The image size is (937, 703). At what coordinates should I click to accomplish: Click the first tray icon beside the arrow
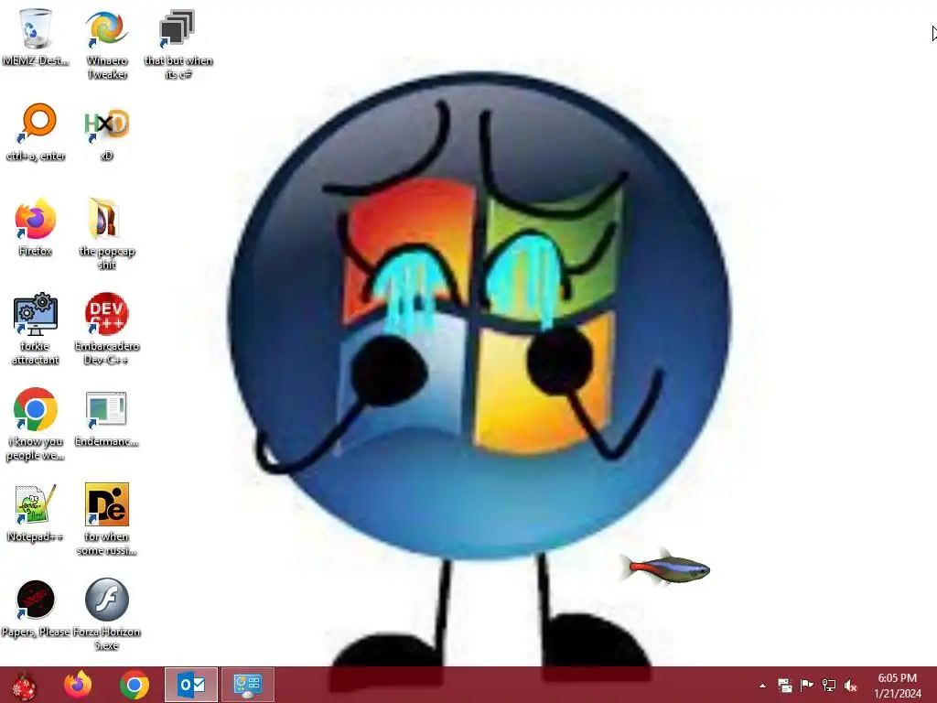click(x=784, y=685)
